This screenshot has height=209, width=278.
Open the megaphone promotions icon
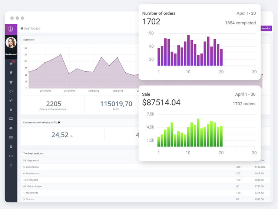(x=11, y=100)
